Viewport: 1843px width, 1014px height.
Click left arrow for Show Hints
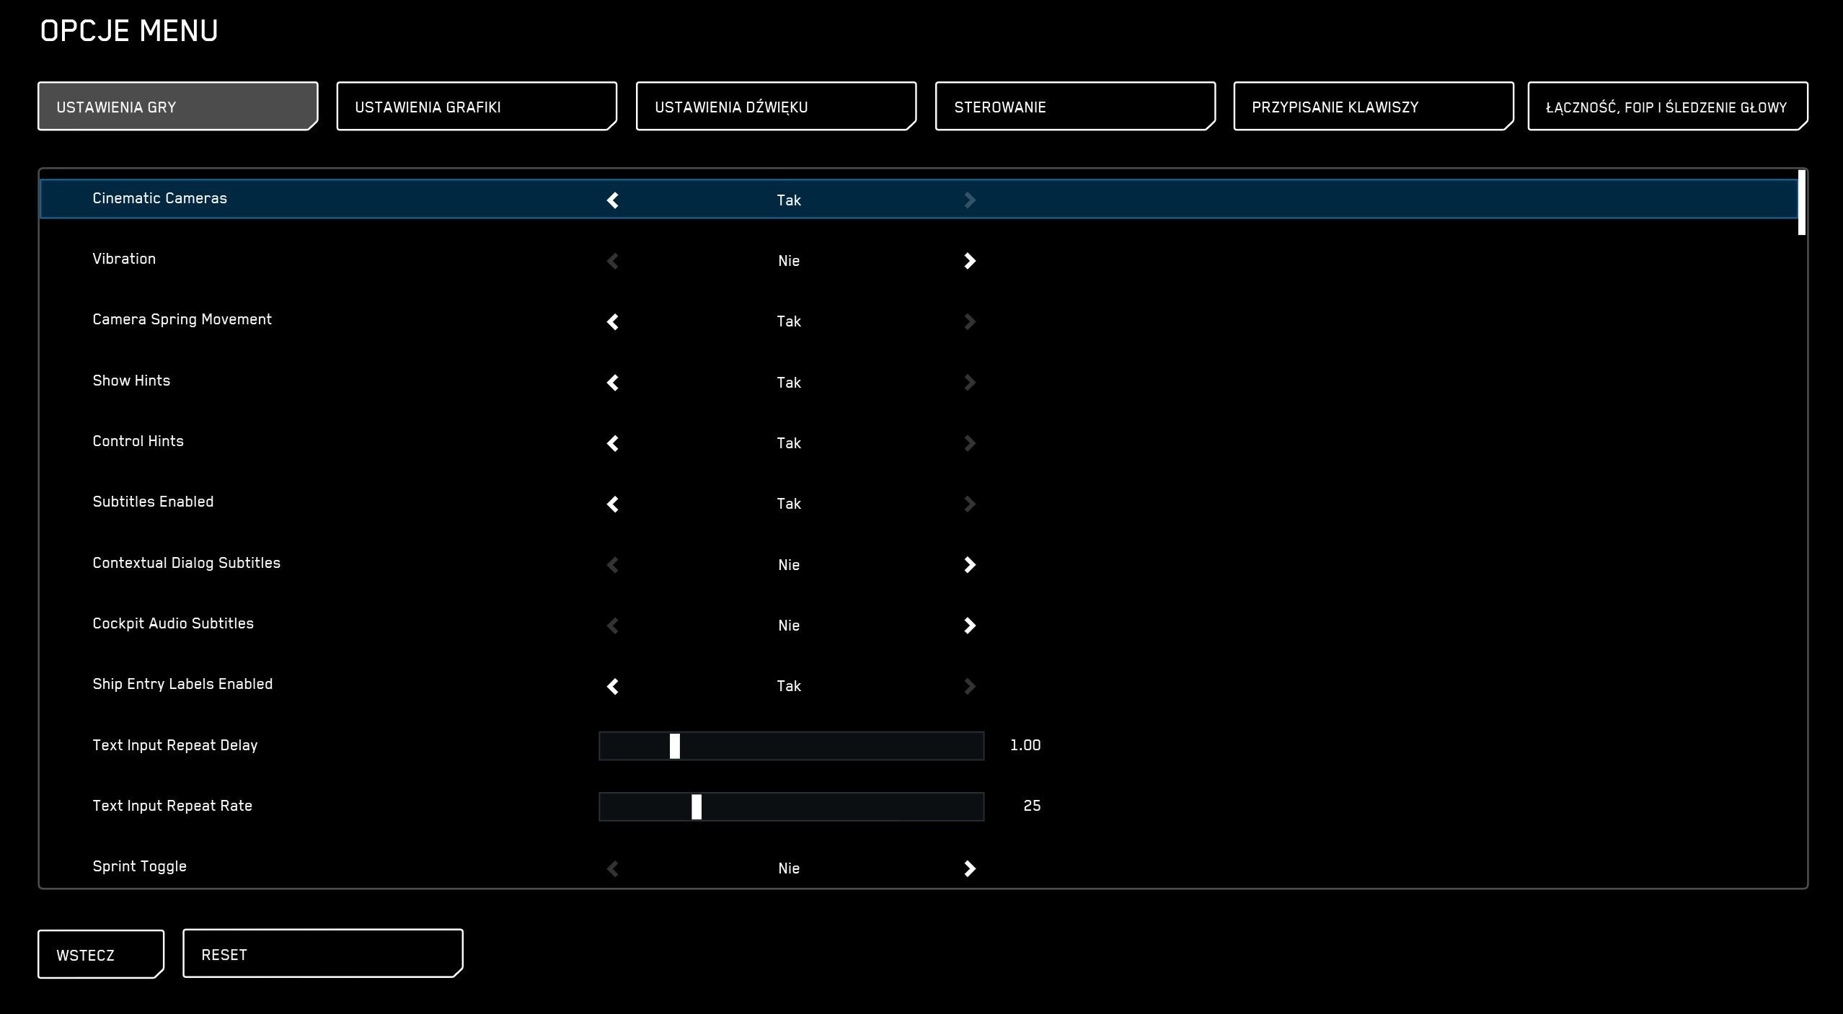click(613, 383)
